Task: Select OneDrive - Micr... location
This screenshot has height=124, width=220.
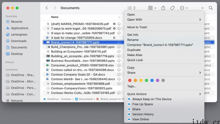Action: point(21,81)
